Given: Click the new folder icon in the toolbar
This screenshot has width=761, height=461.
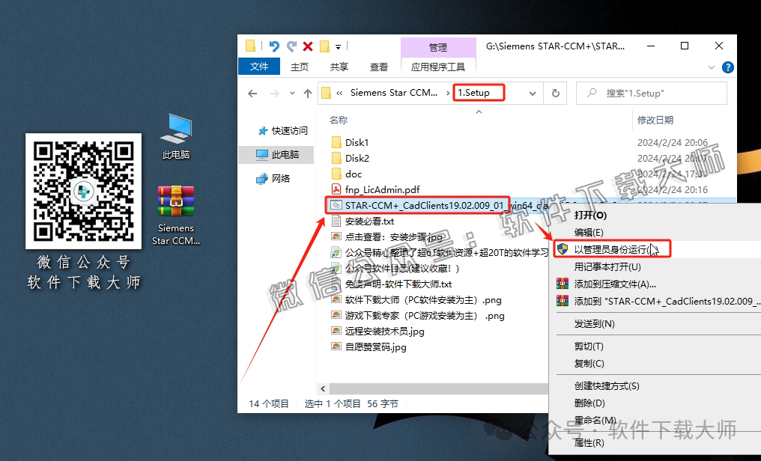Looking at the screenshot, I should point(325,46).
